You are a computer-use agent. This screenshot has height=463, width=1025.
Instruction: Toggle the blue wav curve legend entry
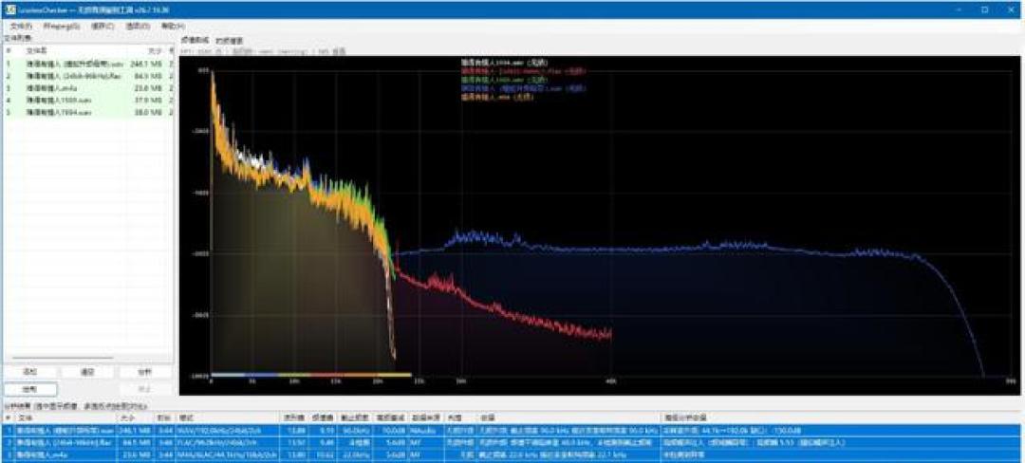524,87
